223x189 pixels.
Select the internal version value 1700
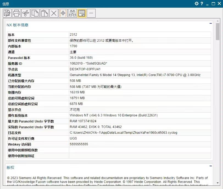(73, 46)
